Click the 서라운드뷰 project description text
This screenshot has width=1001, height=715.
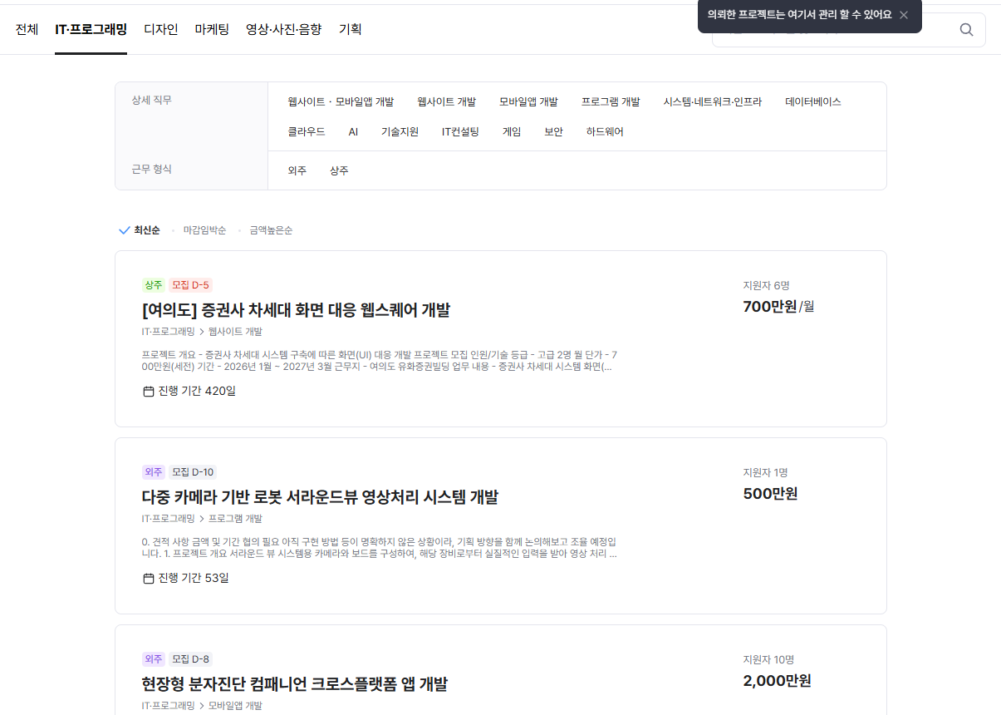point(380,548)
